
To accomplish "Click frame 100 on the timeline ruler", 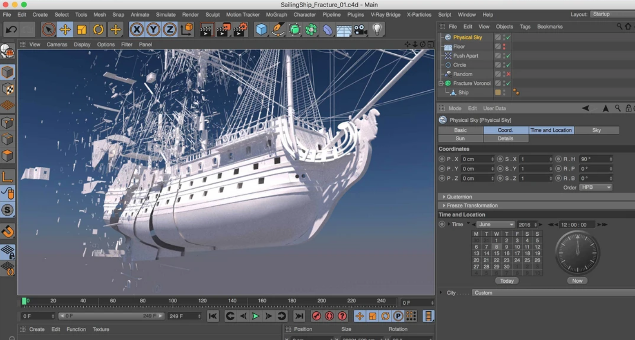I will tap(173, 301).
